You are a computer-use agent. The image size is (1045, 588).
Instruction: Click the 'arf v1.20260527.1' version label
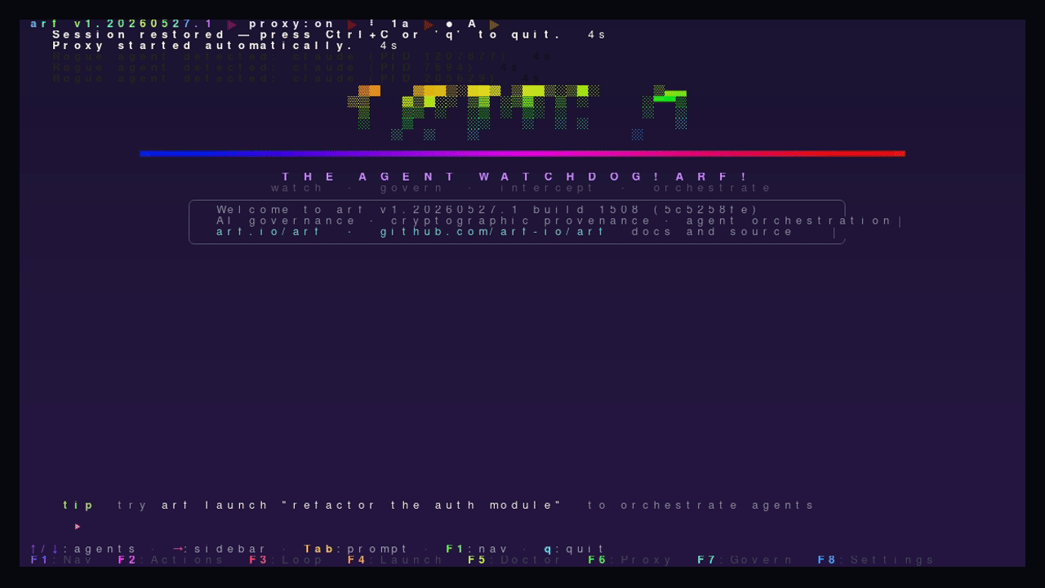(x=122, y=24)
